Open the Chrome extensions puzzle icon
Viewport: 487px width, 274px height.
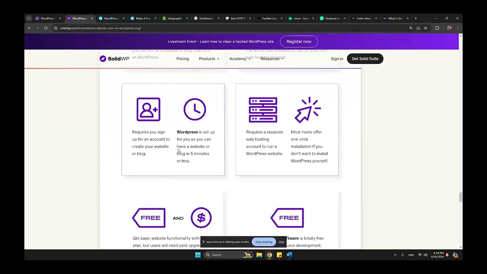tap(437, 28)
